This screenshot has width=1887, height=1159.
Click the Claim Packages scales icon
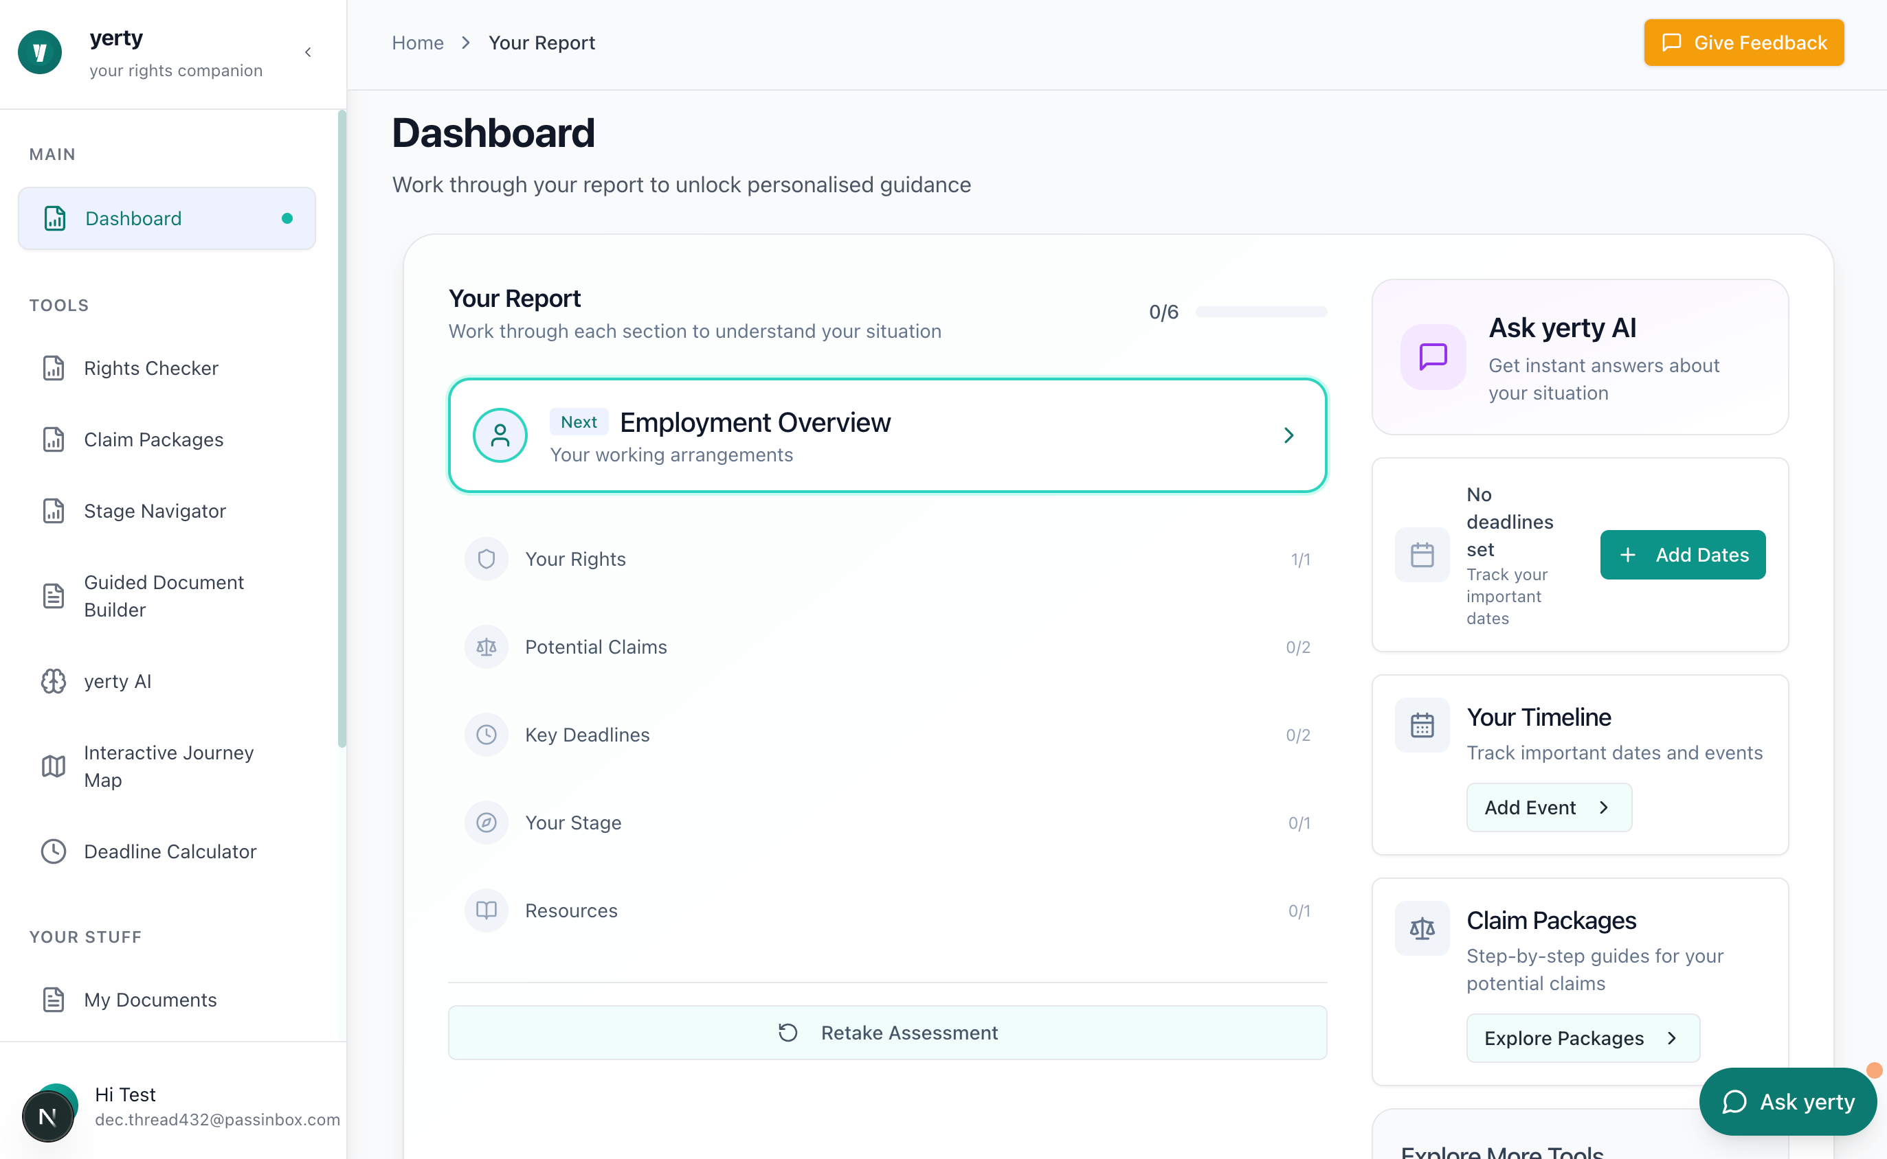[1422, 928]
